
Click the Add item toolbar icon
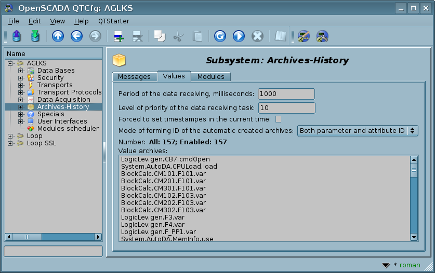[118, 36]
